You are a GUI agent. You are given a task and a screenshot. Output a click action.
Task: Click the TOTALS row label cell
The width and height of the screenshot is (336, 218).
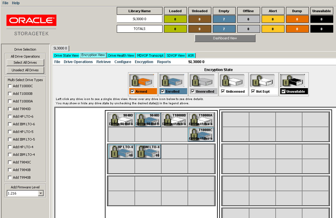click(140, 29)
